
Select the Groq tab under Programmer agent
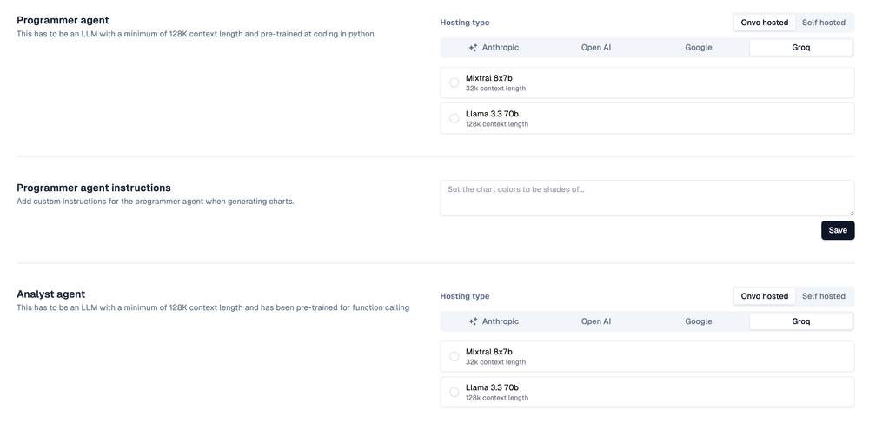[x=800, y=48]
